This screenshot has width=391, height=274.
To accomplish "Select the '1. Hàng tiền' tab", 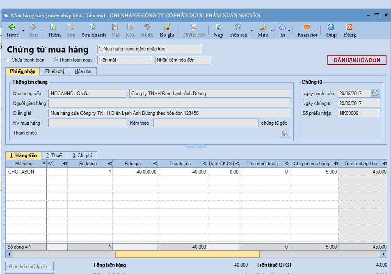I will 23,155.
